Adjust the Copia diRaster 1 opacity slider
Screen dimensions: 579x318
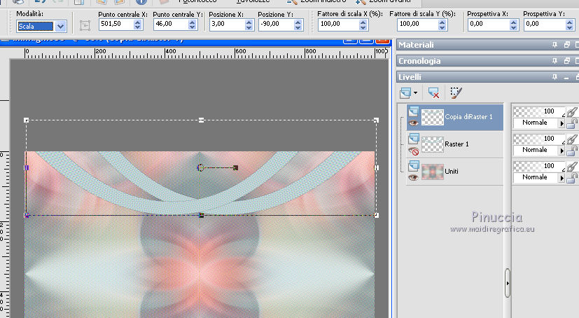[539, 111]
